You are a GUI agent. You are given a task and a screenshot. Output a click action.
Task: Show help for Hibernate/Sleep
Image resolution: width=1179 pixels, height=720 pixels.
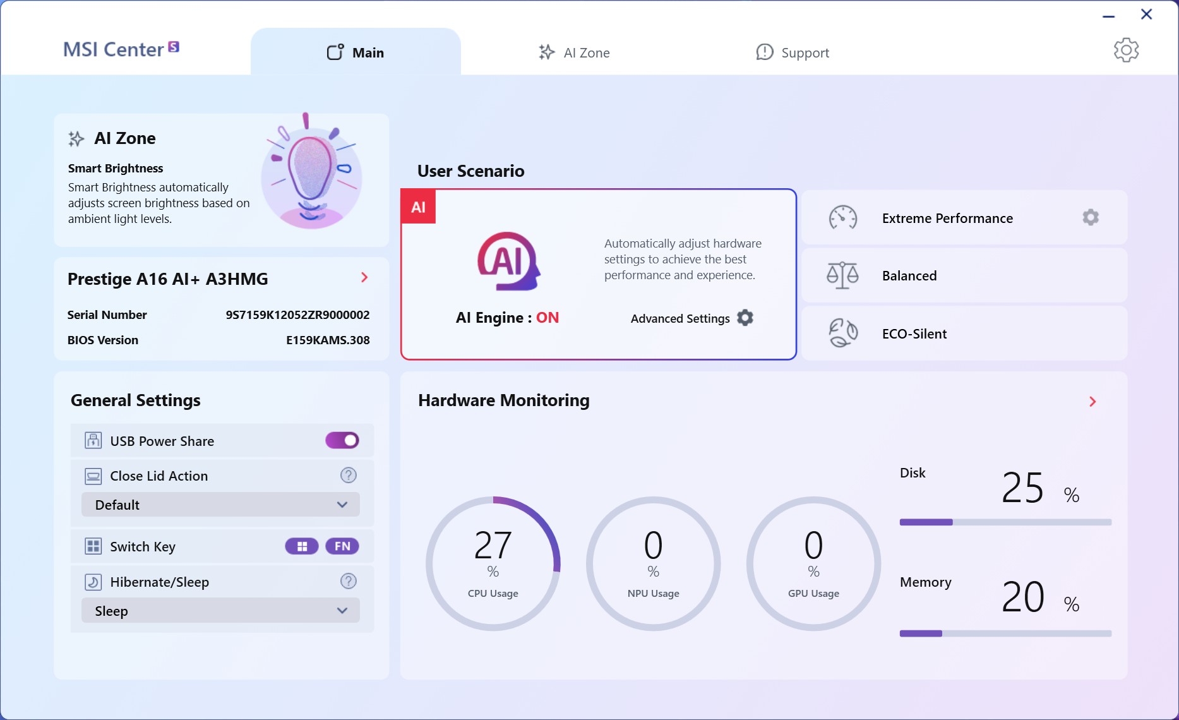point(349,581)
